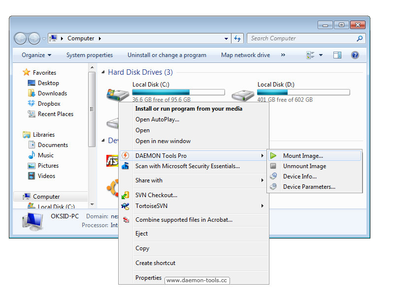This screenshot has width=394, height=295.
Task: Open the view options dropdown arrow
Action: point(321,55)
